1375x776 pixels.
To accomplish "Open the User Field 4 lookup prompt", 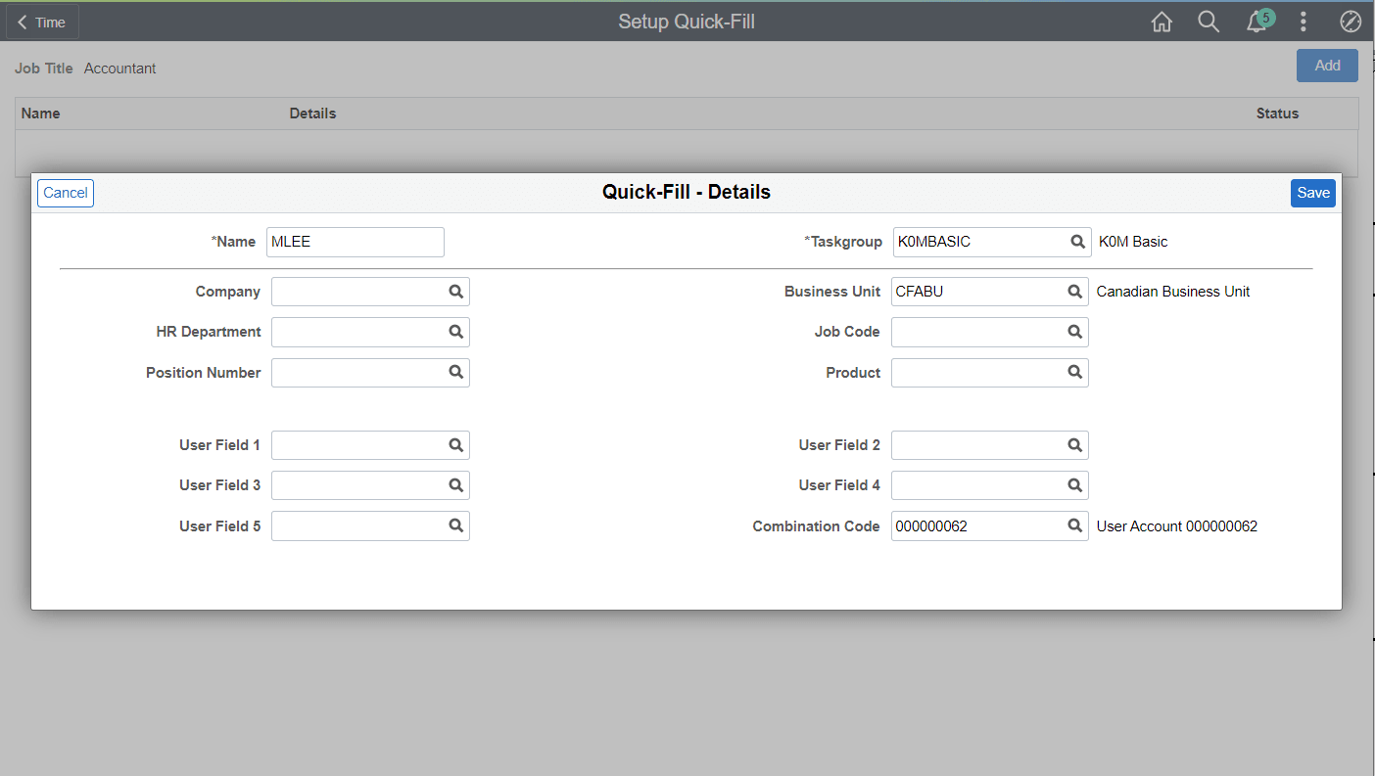I will pyautogui.click(x=1074, y=484).
